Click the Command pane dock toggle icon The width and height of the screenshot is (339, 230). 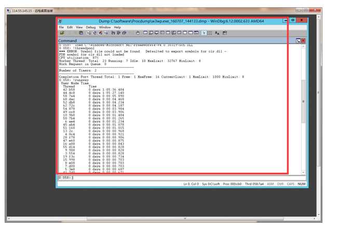298,40
